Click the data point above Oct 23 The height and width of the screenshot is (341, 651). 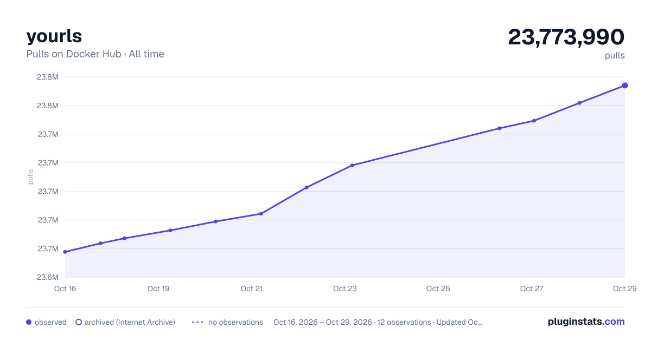point(352,165)
